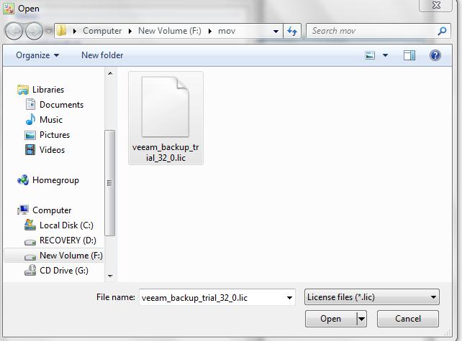The image size is (462, 341).
Task: Select Homegroup in the navigation pane
Action: [55, 180]
